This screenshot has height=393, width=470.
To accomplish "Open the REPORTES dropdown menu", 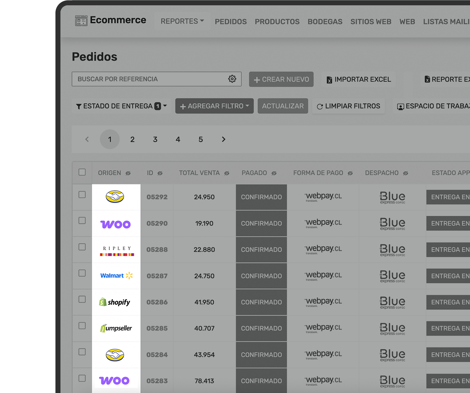I will [x=182, y=21].
